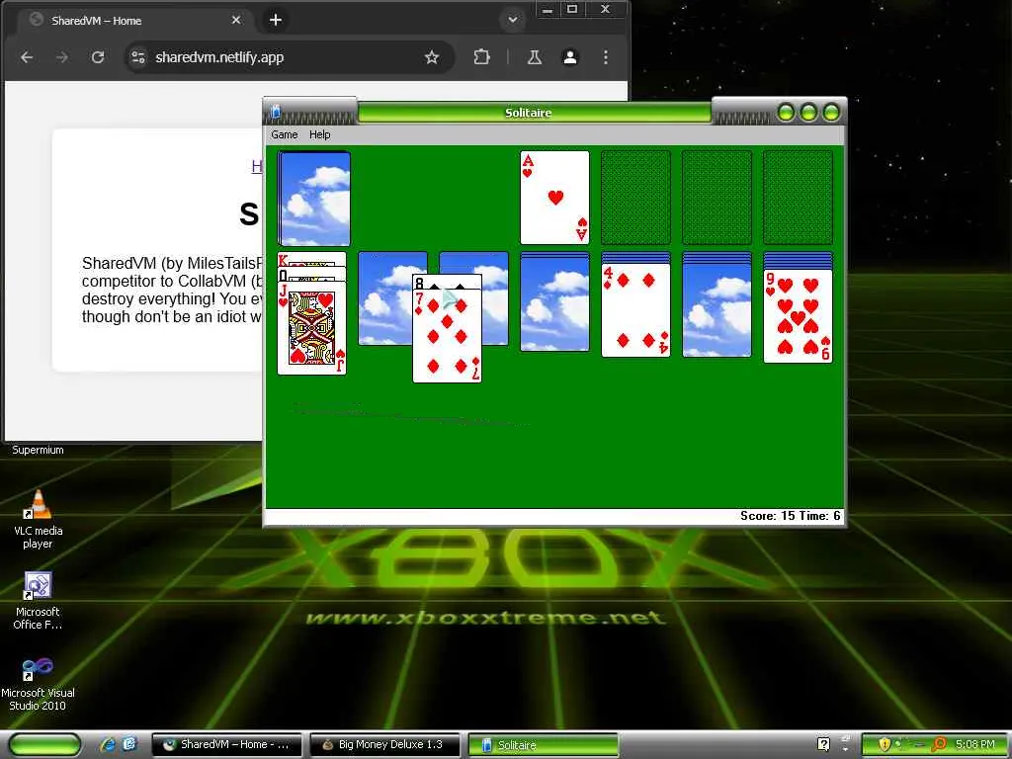Screen dimensions: 1012x759
Task: Minimize the Solitaire window
Action: [x=786, y=113]
